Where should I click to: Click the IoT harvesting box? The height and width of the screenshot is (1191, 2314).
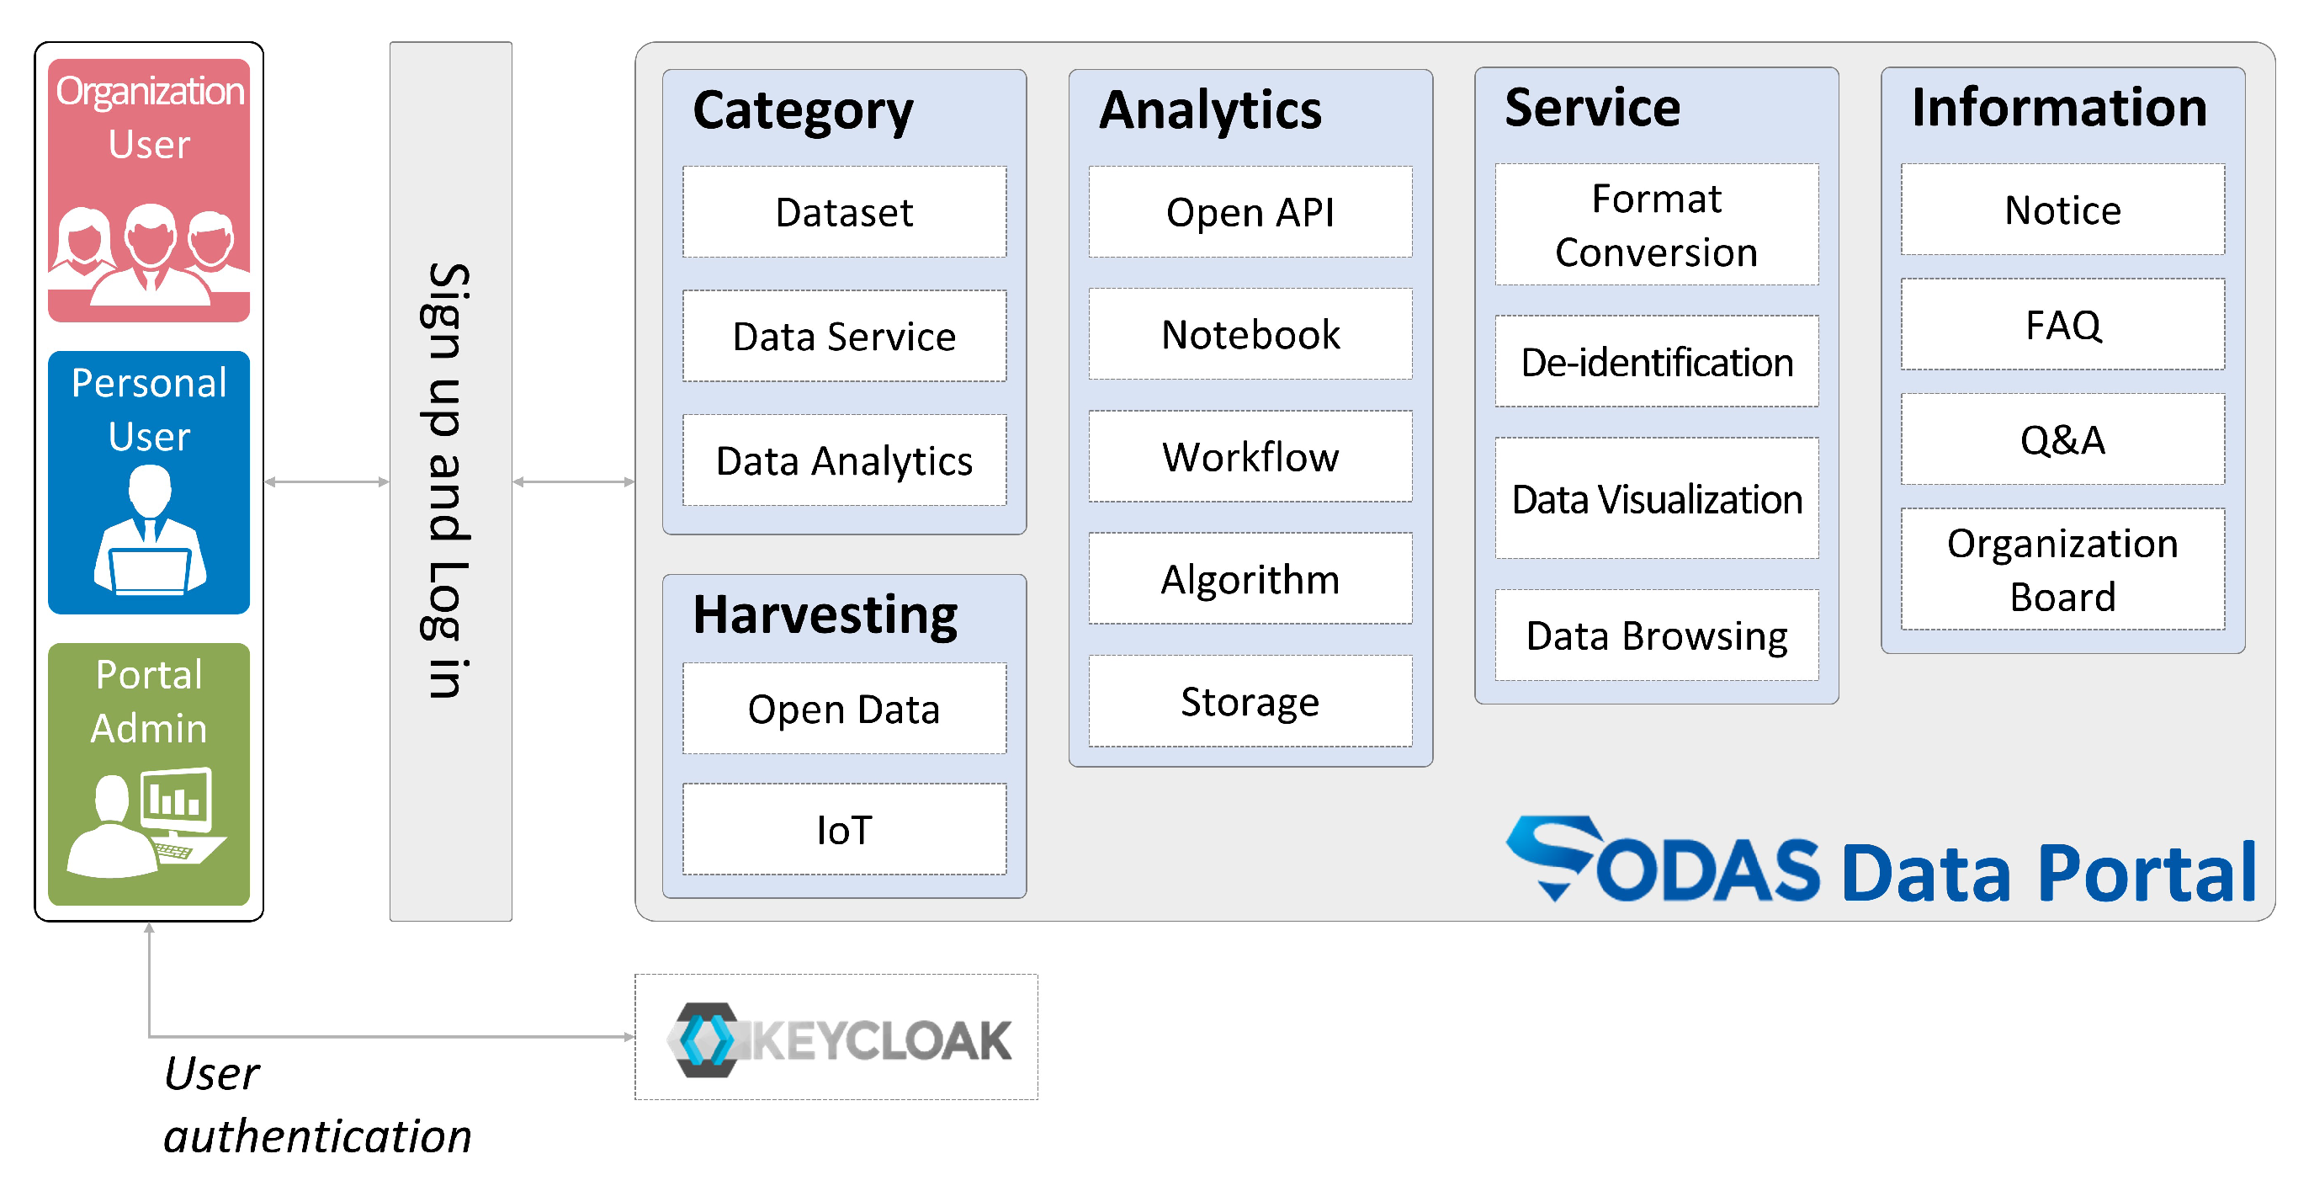843,829
